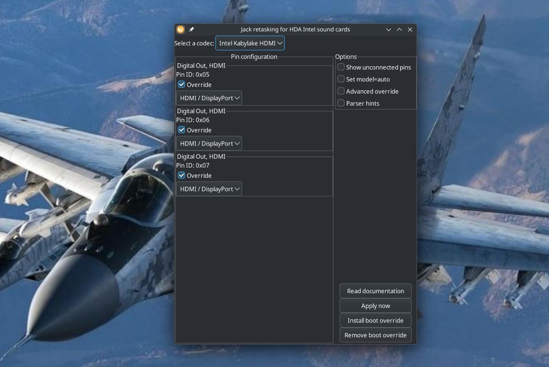
Task: Close the Jack retasking window
Action: point(410,30)
